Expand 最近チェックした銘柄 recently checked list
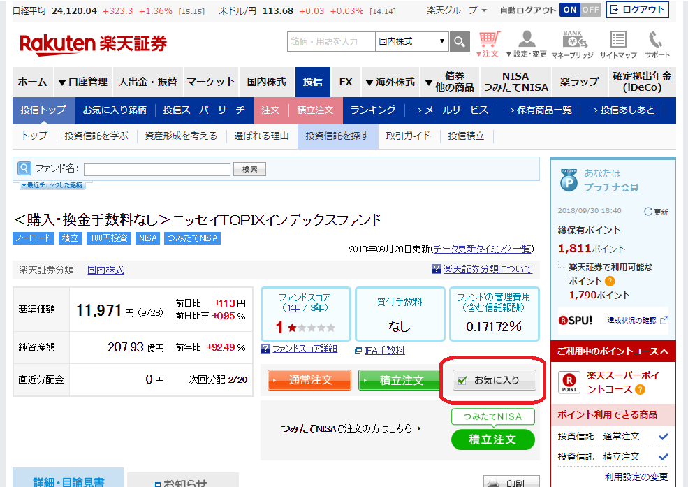This screenshot has width=688, height=487. [x=52, y=185]
